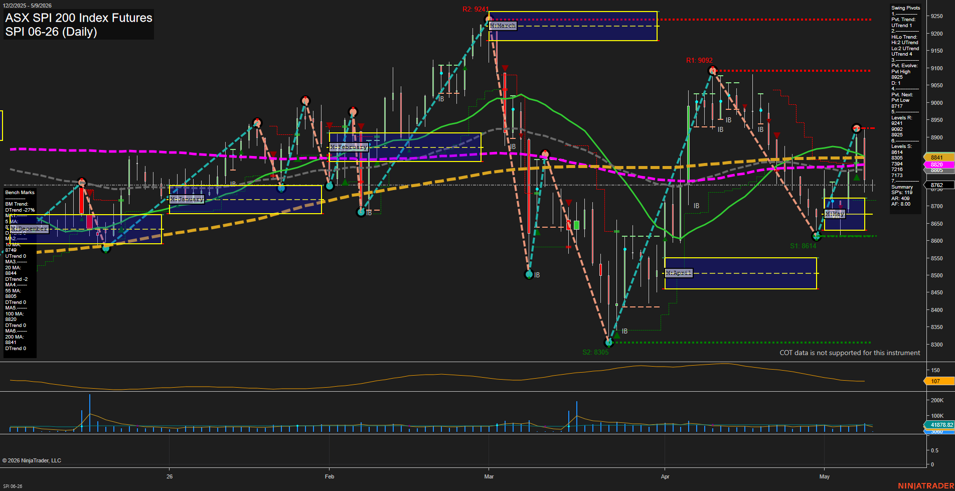The image size is (955, 491).
Task: Click the 8300 price axis label
Action: [x=937, y=345]
